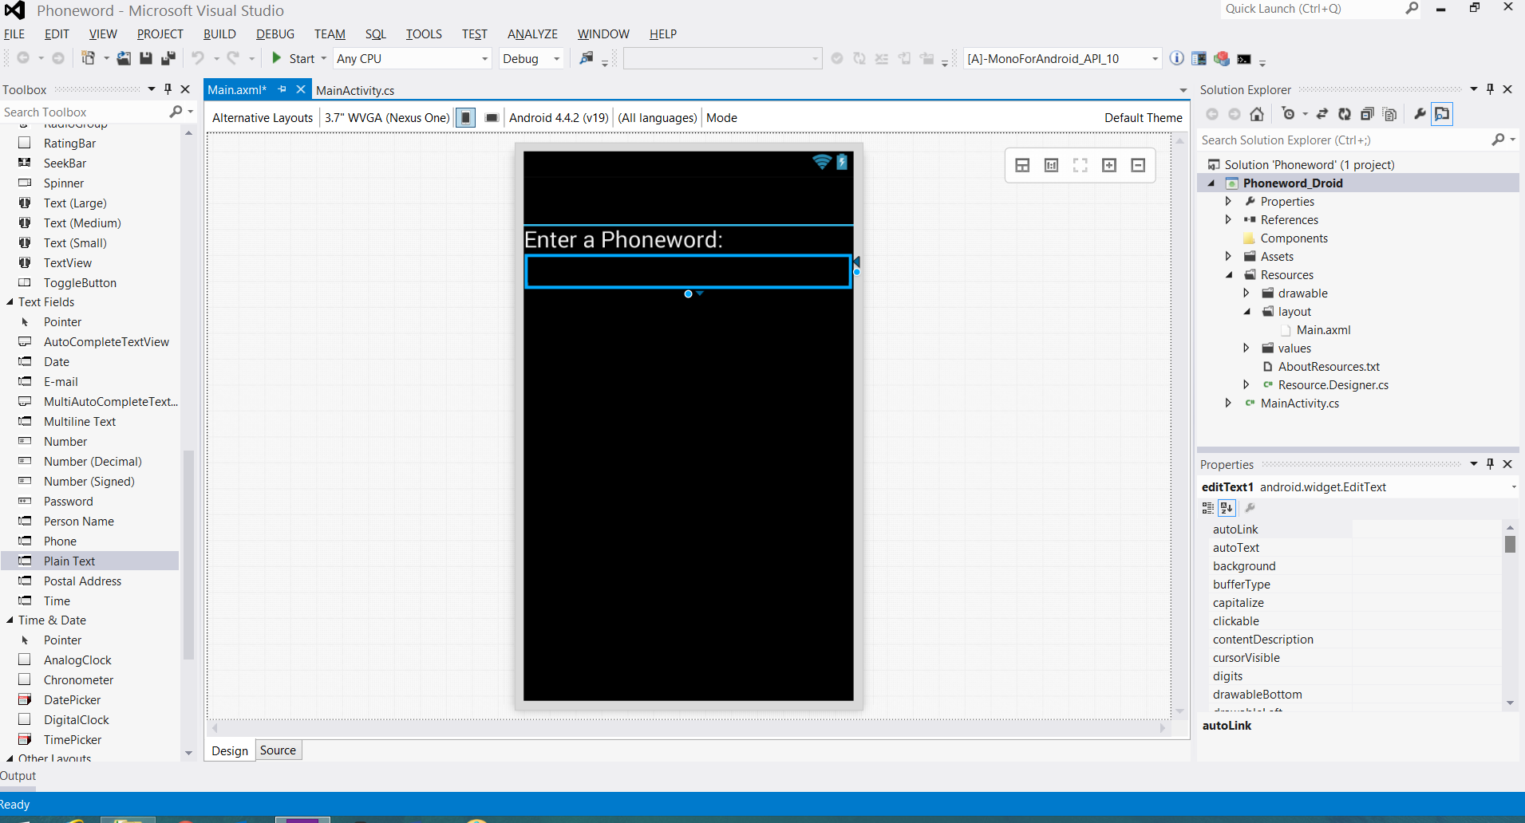Click the Refresh icon in Solution Explorer
This screenshot has height=823, width=1525.
tap(1345, 114)
